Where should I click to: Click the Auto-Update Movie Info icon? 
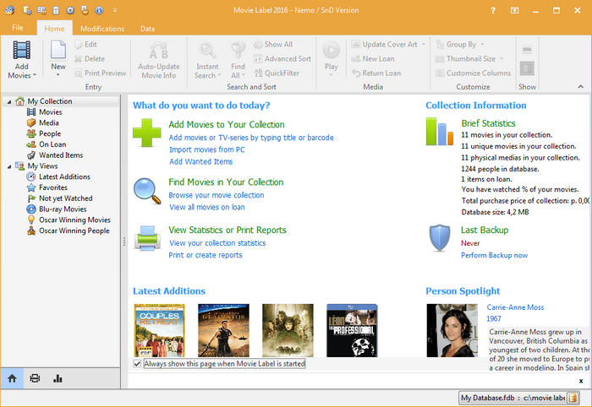click(x=159, y=51)
